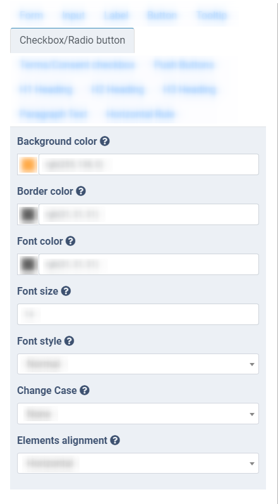Click the Background color help icon
Image resolution: width=278 pixels, height=504 pixels.
[105, 141]
